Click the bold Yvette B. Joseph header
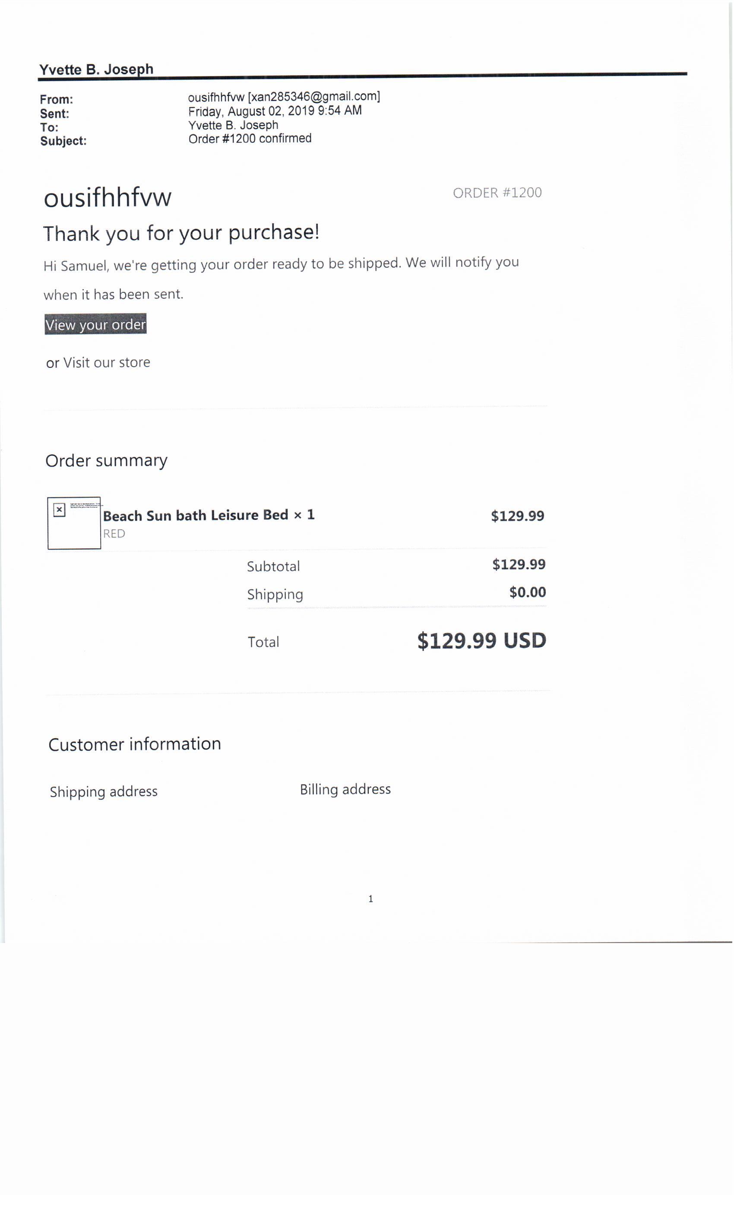 [96, 69]
